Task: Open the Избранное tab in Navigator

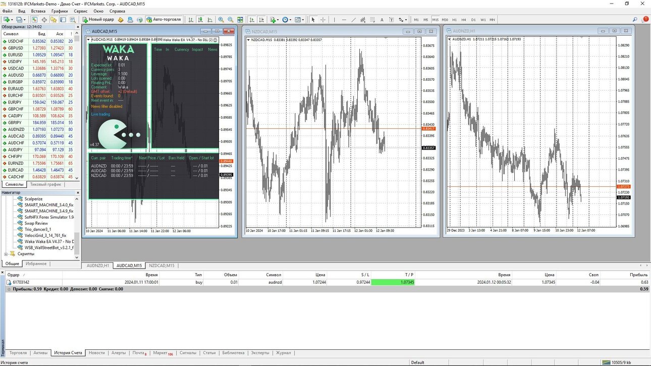Action: coord(36,264)
